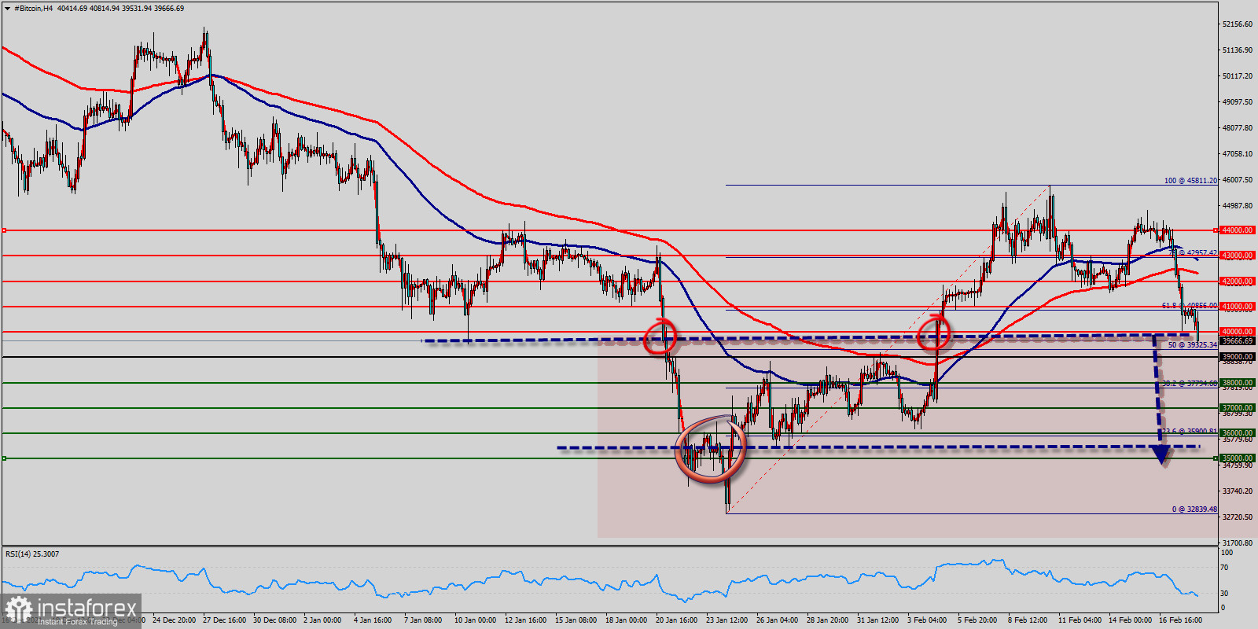The width and height of the screenshot is (1258, 629).
Task: Click price scale value 46007.50
Action: tap(1238, 180)
